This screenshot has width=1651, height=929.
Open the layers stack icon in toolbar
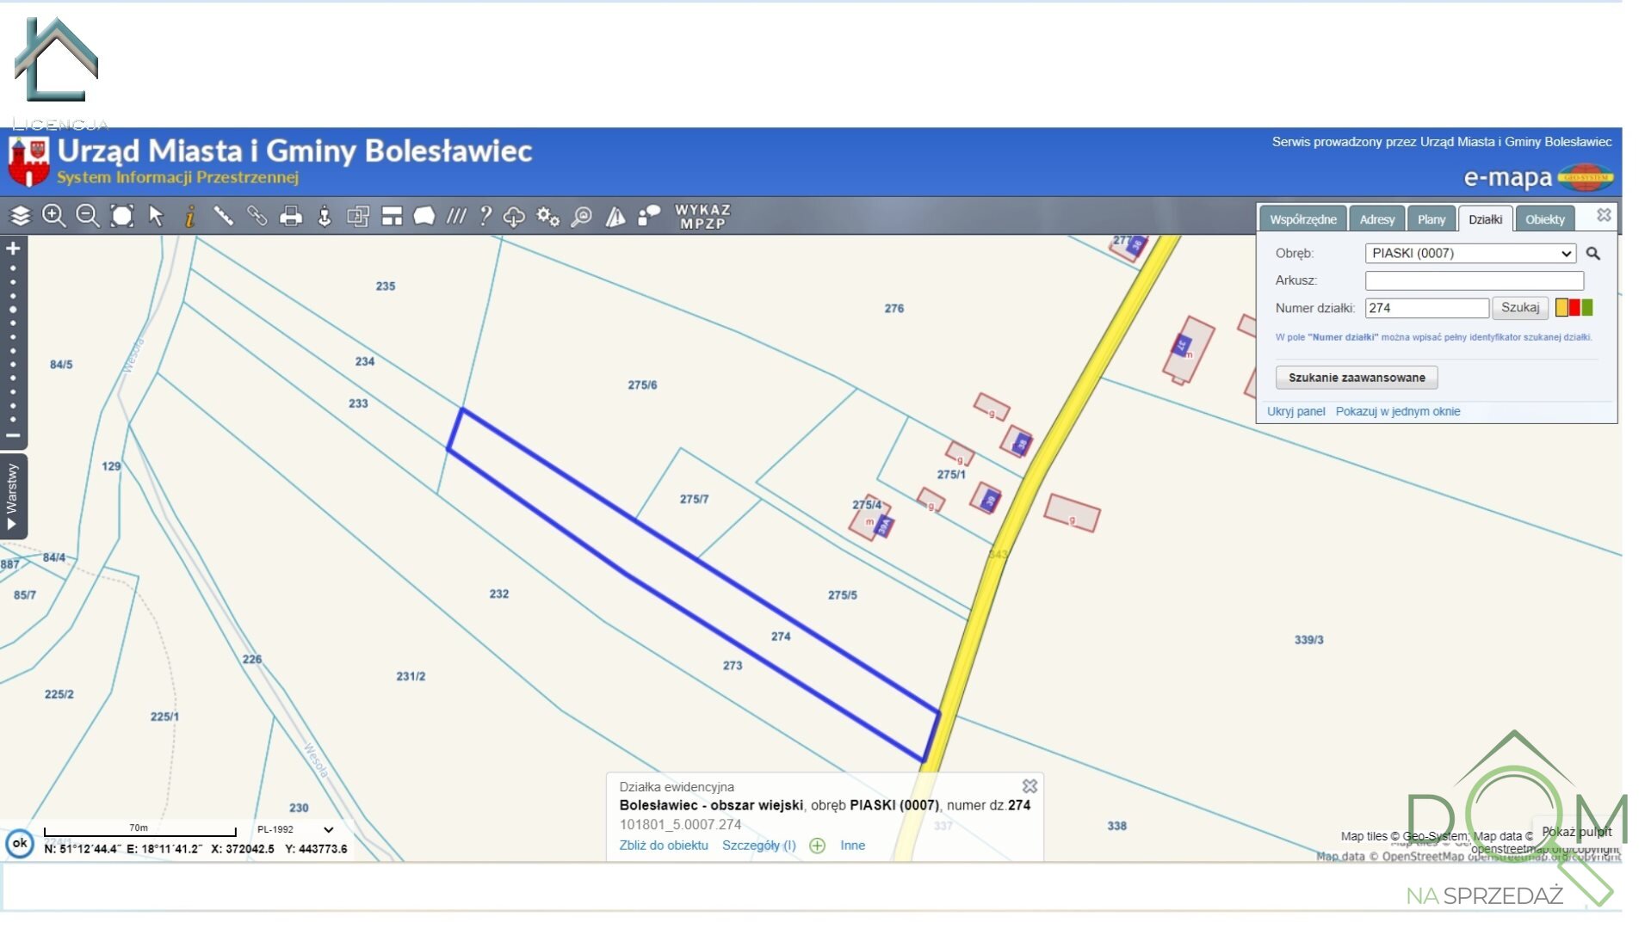coord(20,216)
